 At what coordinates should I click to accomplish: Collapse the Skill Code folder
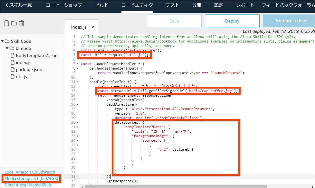[2, 41]
